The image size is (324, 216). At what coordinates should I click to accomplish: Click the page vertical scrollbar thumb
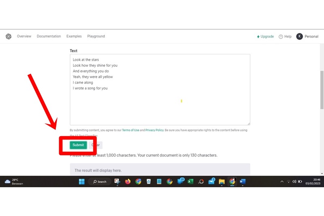pos(322,90)
